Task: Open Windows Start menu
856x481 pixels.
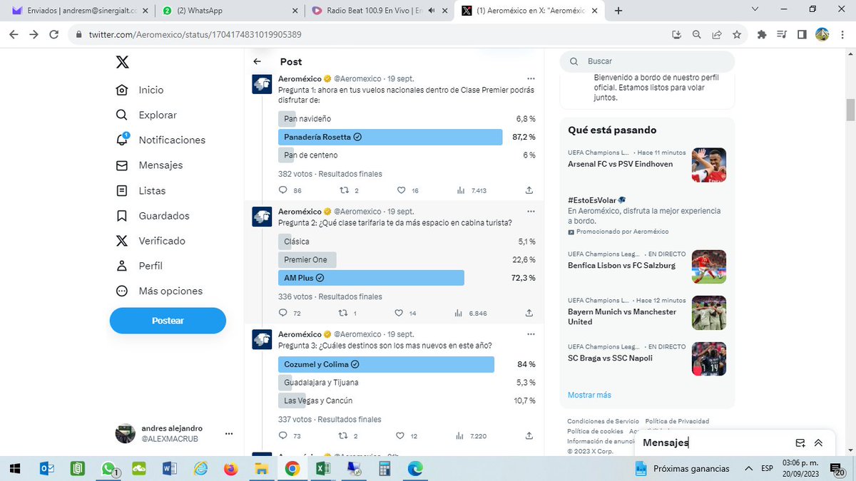Action: tap(16, 468)
